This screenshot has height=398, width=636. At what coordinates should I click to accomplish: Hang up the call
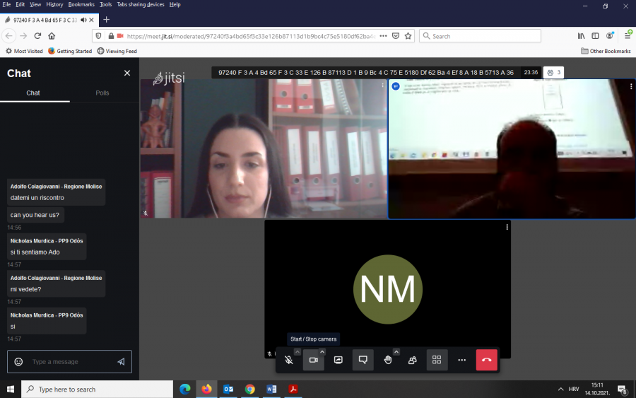[486, 360]
